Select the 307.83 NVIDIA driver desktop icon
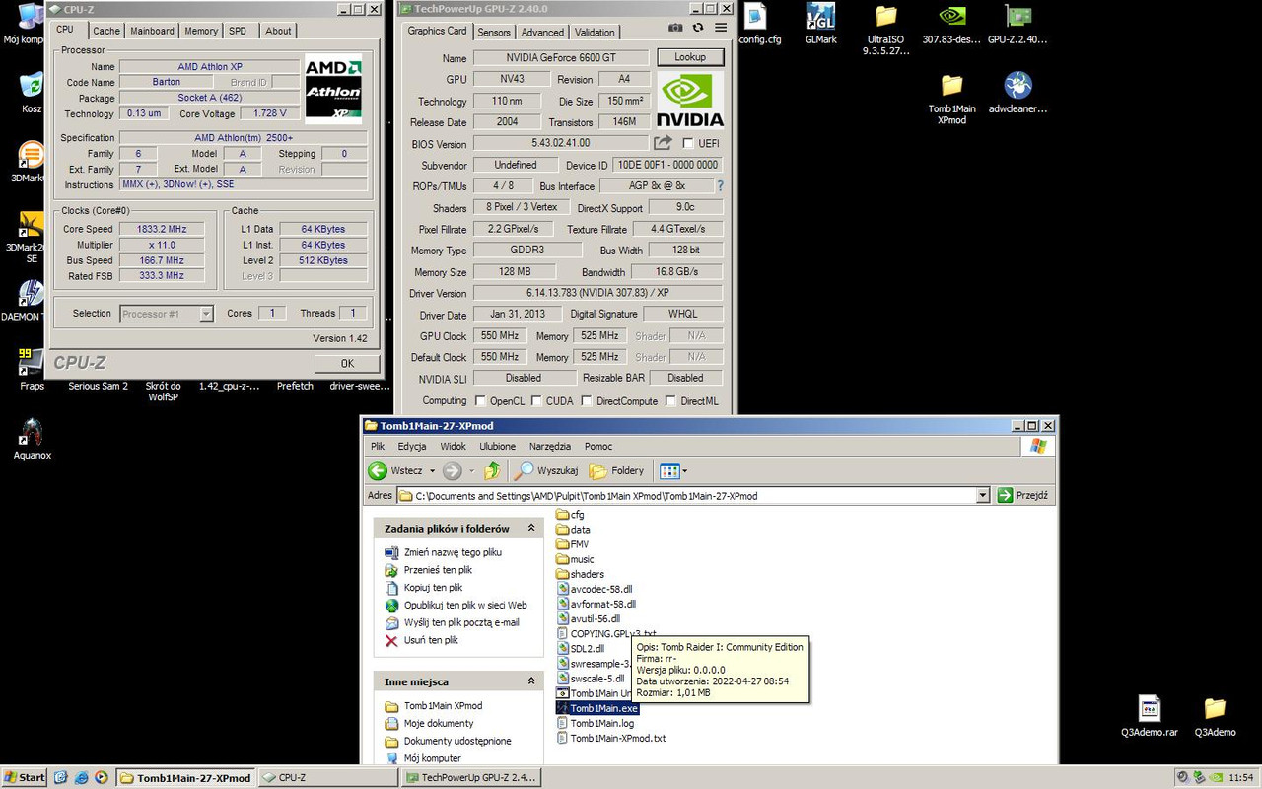The image size is (1262, 789). point(951,25)
